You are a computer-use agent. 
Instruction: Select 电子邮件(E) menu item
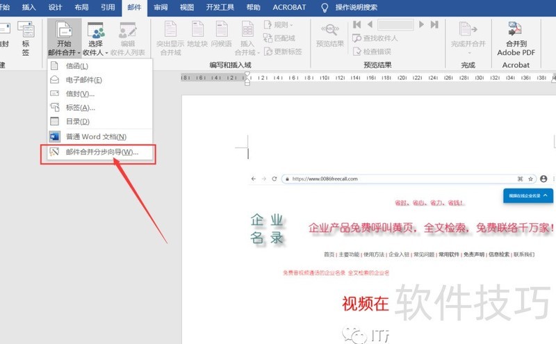coord(100,80)
